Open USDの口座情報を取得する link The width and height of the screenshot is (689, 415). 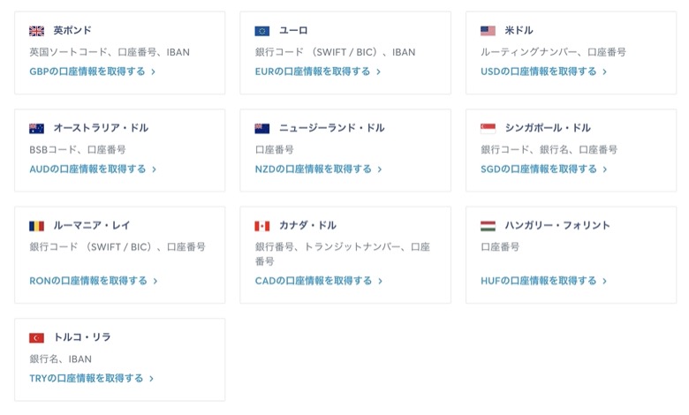click(543, 72)
